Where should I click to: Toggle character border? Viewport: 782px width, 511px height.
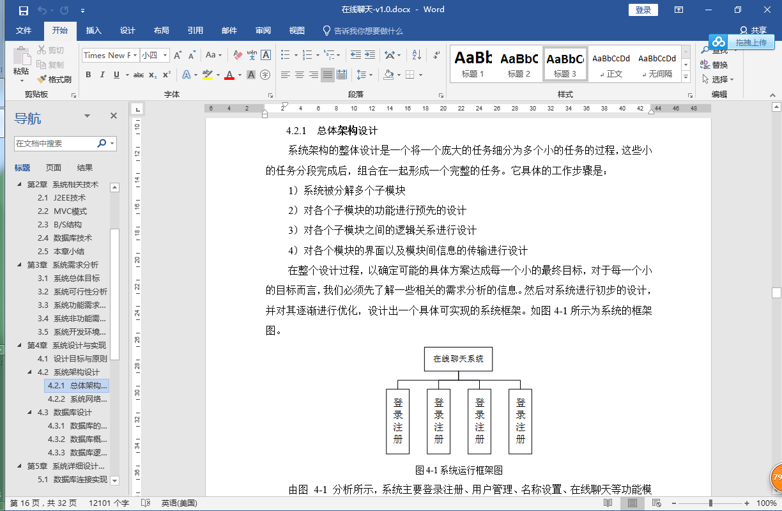click(x=266, y=56)
